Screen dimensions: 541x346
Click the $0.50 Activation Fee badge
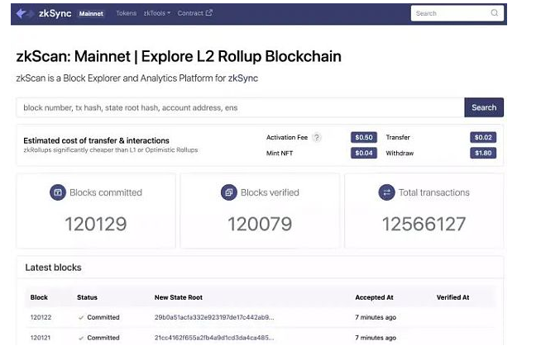(x=364, y=137)
